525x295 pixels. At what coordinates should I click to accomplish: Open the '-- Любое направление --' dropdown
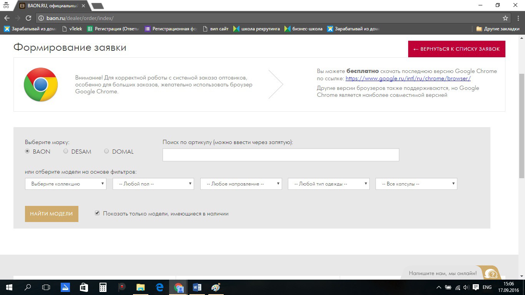[x=241, y=184]
